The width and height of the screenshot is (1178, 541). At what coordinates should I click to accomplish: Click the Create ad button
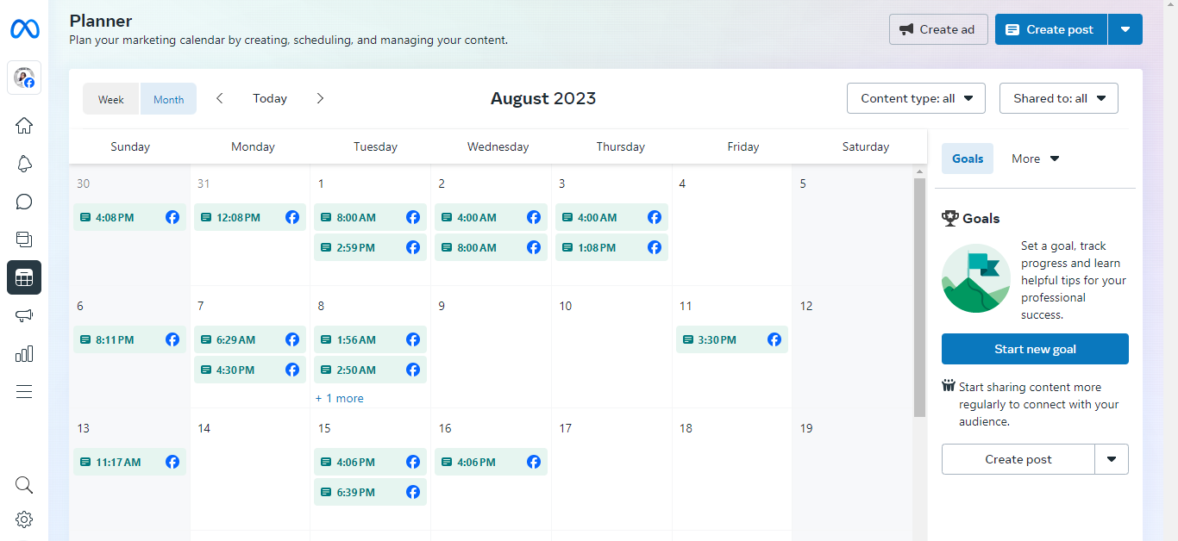click(x=937, y=29)
